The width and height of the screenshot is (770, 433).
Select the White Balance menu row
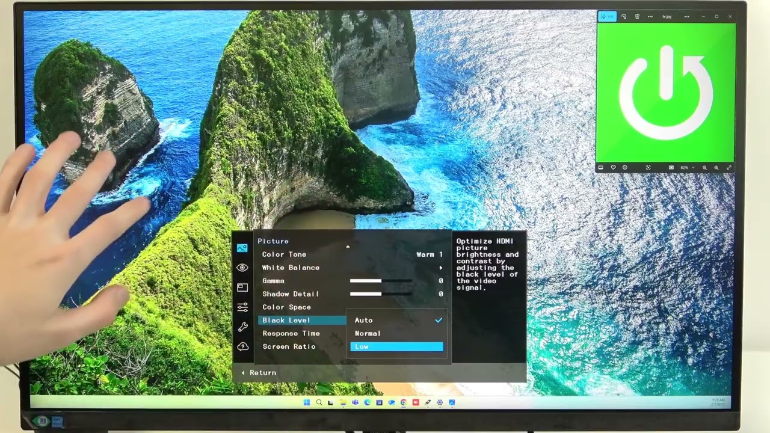click(352, 268)
